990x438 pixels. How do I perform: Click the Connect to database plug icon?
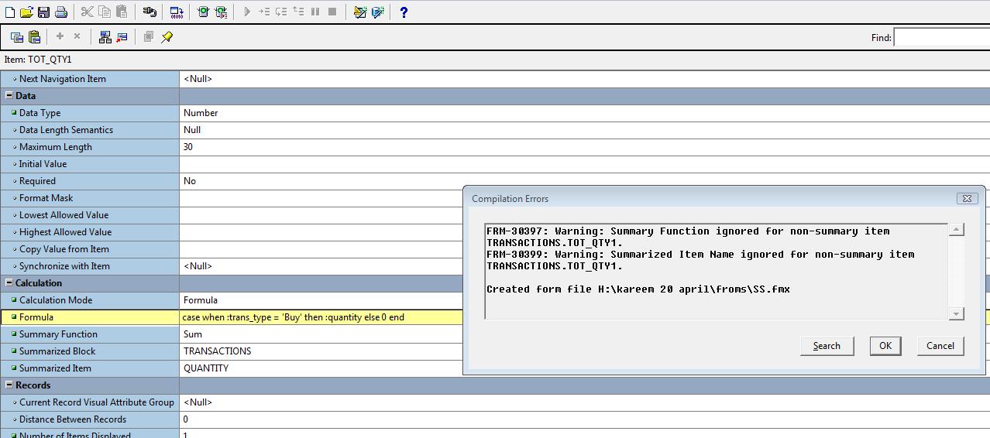pos(150,12)
